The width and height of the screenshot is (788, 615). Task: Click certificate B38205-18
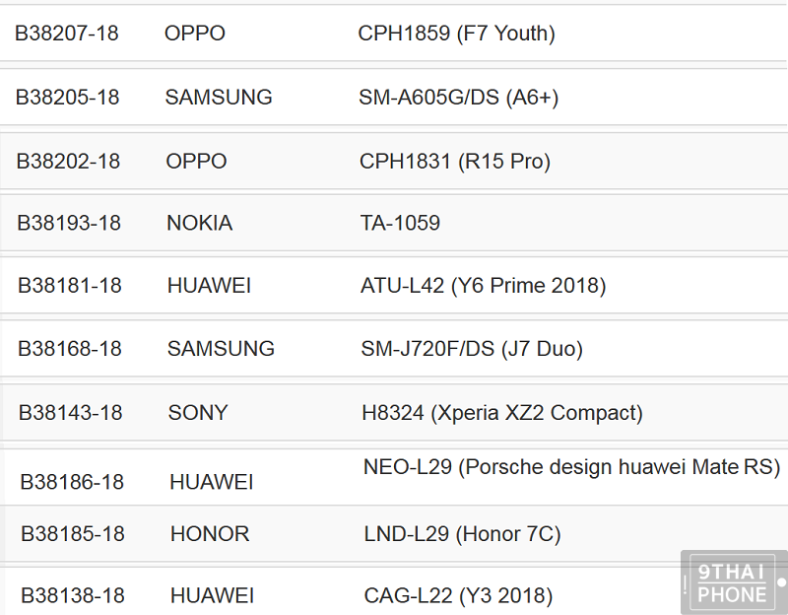tap(67, 98)
